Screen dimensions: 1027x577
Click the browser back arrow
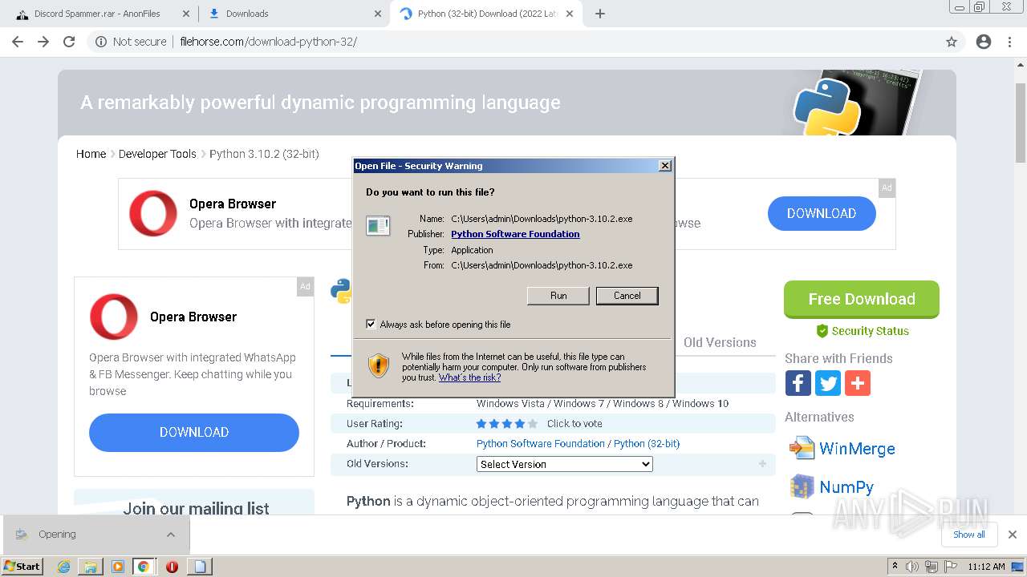point(18,42)
